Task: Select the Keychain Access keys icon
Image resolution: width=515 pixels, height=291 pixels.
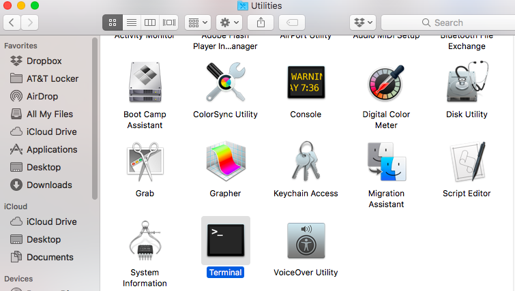Action: [306, 161]
